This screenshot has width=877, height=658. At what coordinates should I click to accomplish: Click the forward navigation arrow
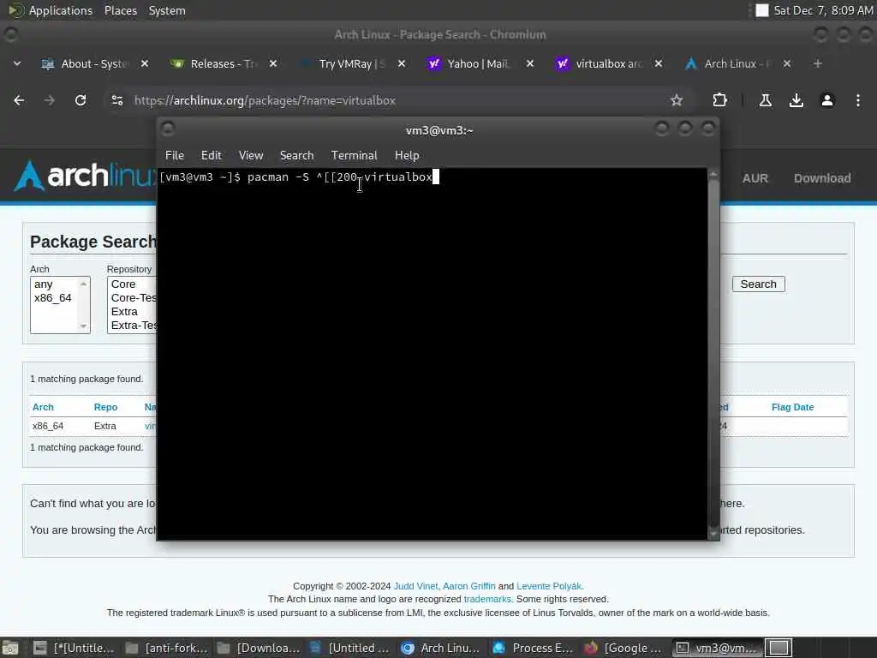point(49,100)
